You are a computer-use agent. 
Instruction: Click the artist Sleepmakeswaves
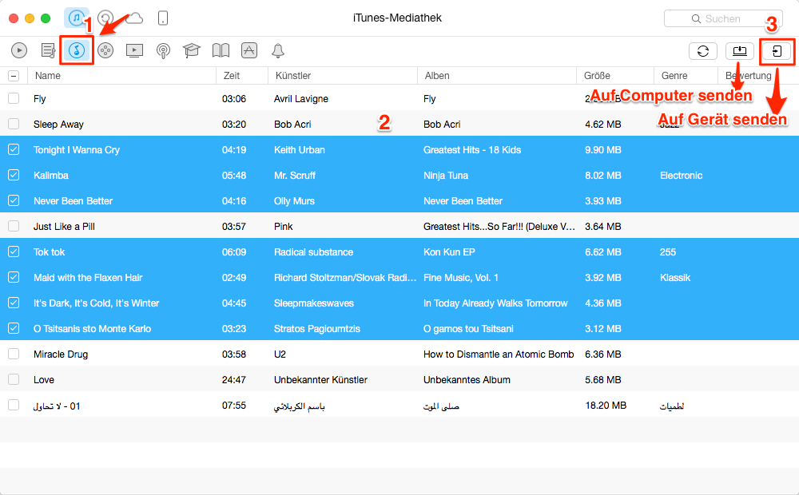(x=313, y=303)
